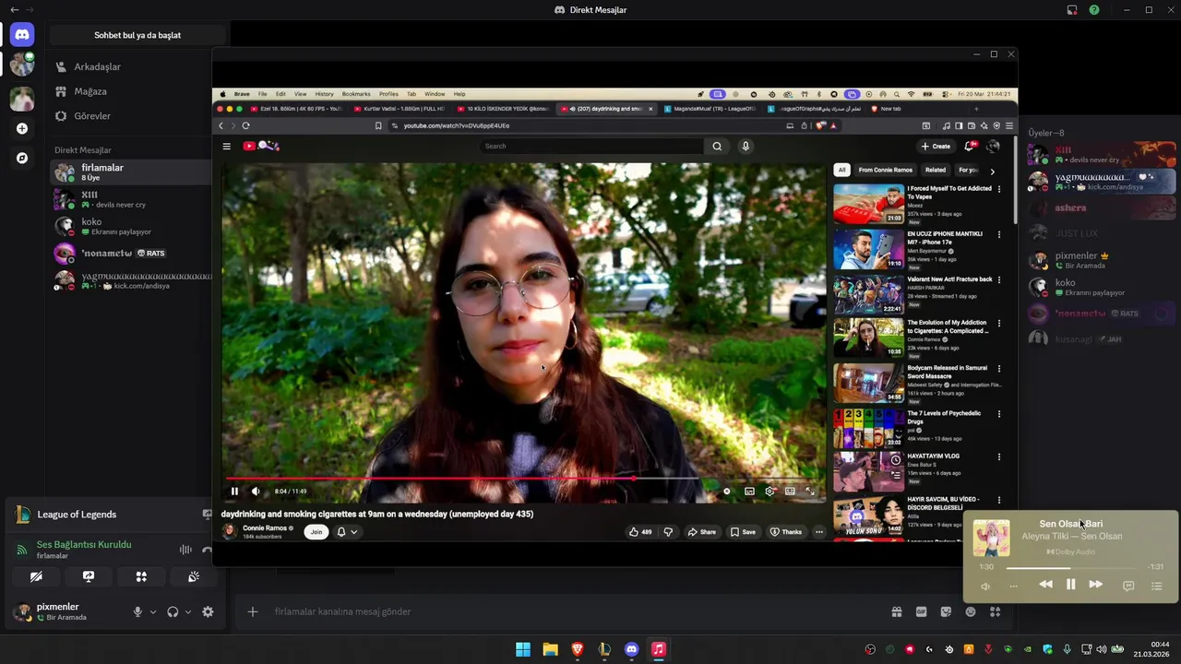Deafen with the headphones icon
This screenshot has width=1181, height=664.
[x=173, y=611]
